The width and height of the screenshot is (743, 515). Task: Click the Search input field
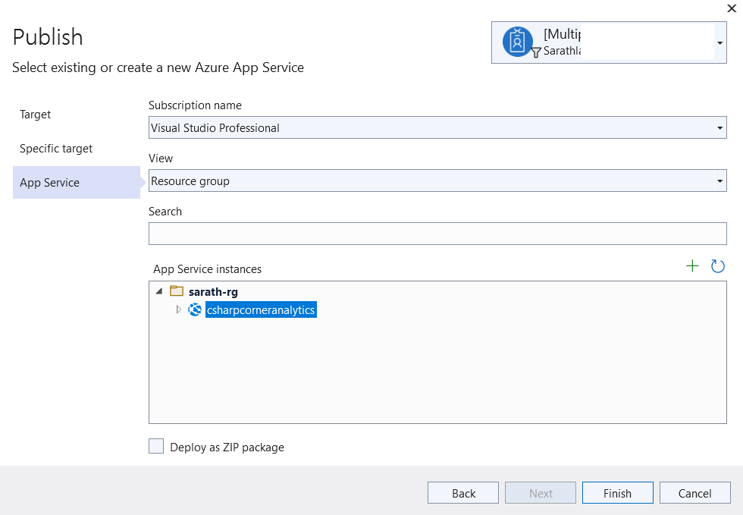(x=437, y=234)
